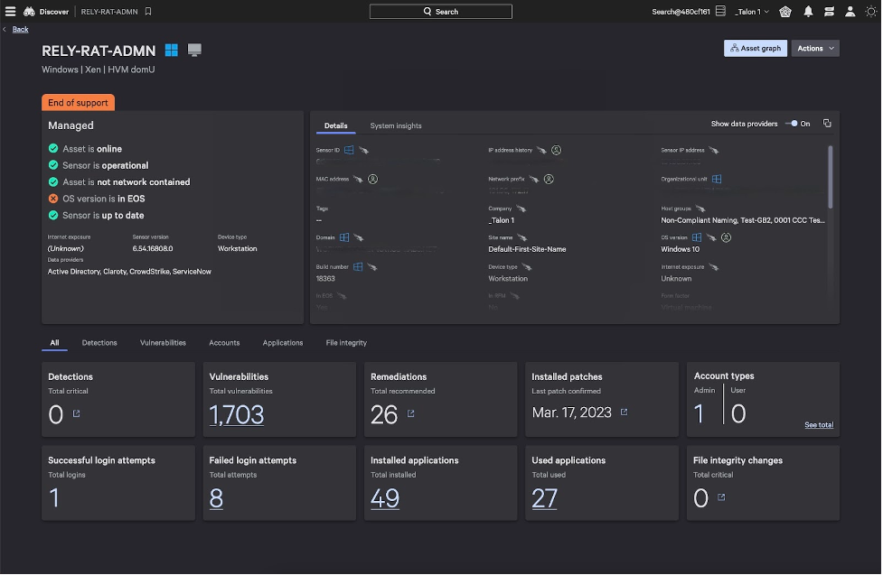Open the 8 failed login attempts link
The width and height of the screenshot is (883, 575).
click(216, 498)
